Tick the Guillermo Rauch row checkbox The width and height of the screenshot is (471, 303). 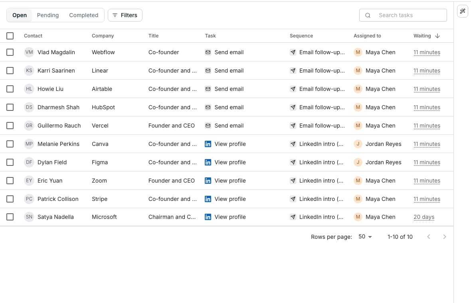10,126
